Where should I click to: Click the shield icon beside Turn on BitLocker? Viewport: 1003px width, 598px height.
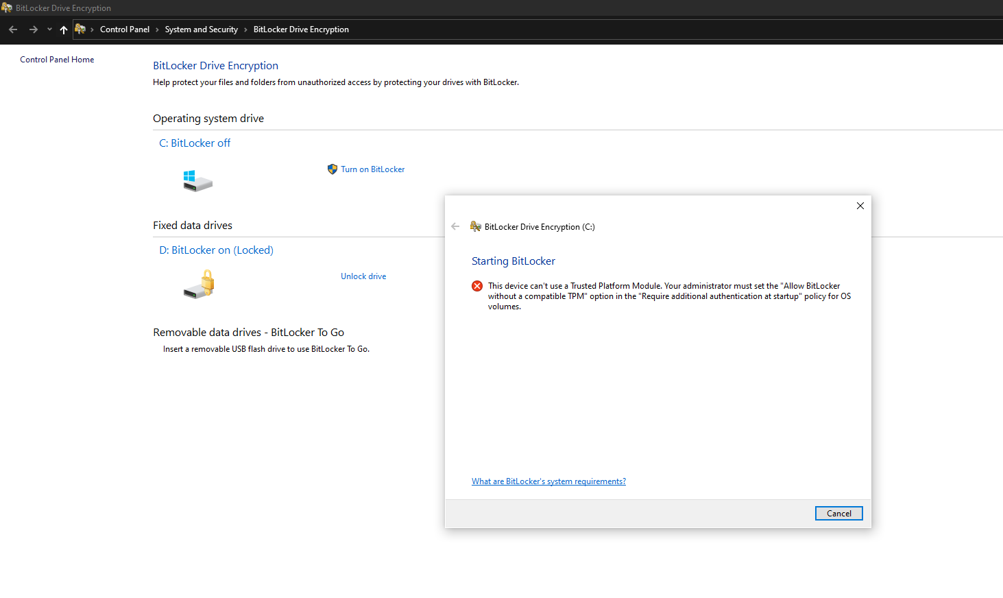coord(333,169)
